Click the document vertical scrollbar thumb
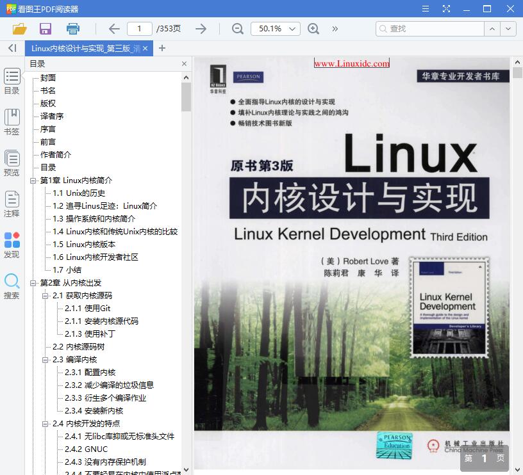The height and width of the screenshot is (475, 523). pos(517,72)
